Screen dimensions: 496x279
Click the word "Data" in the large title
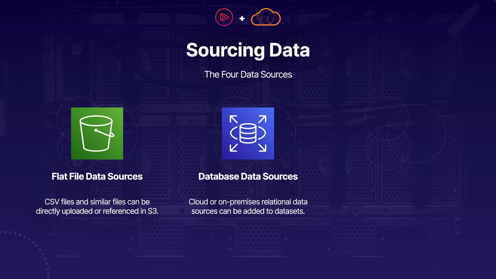[289, 50]
